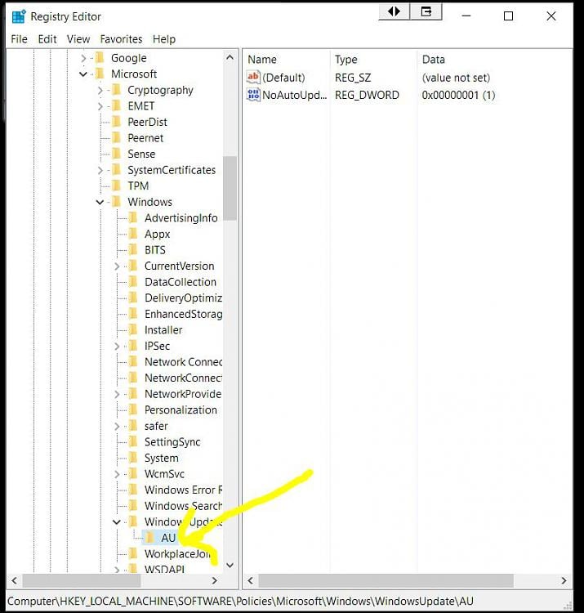Expand the safer key
584x613 pixels.
pos(117,426)
